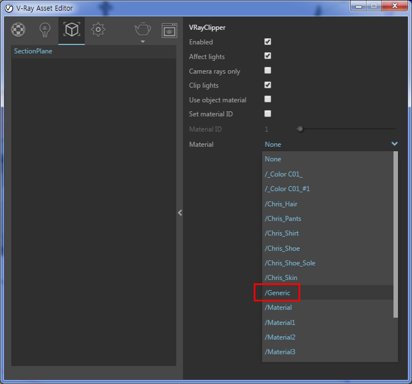412x384 pixels.
Task: Minimize the V-Ray Asset Editor window
Action: [x=359, y=6]
